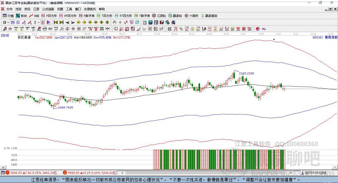Open the 文件 menu

[x=9, y=9]
